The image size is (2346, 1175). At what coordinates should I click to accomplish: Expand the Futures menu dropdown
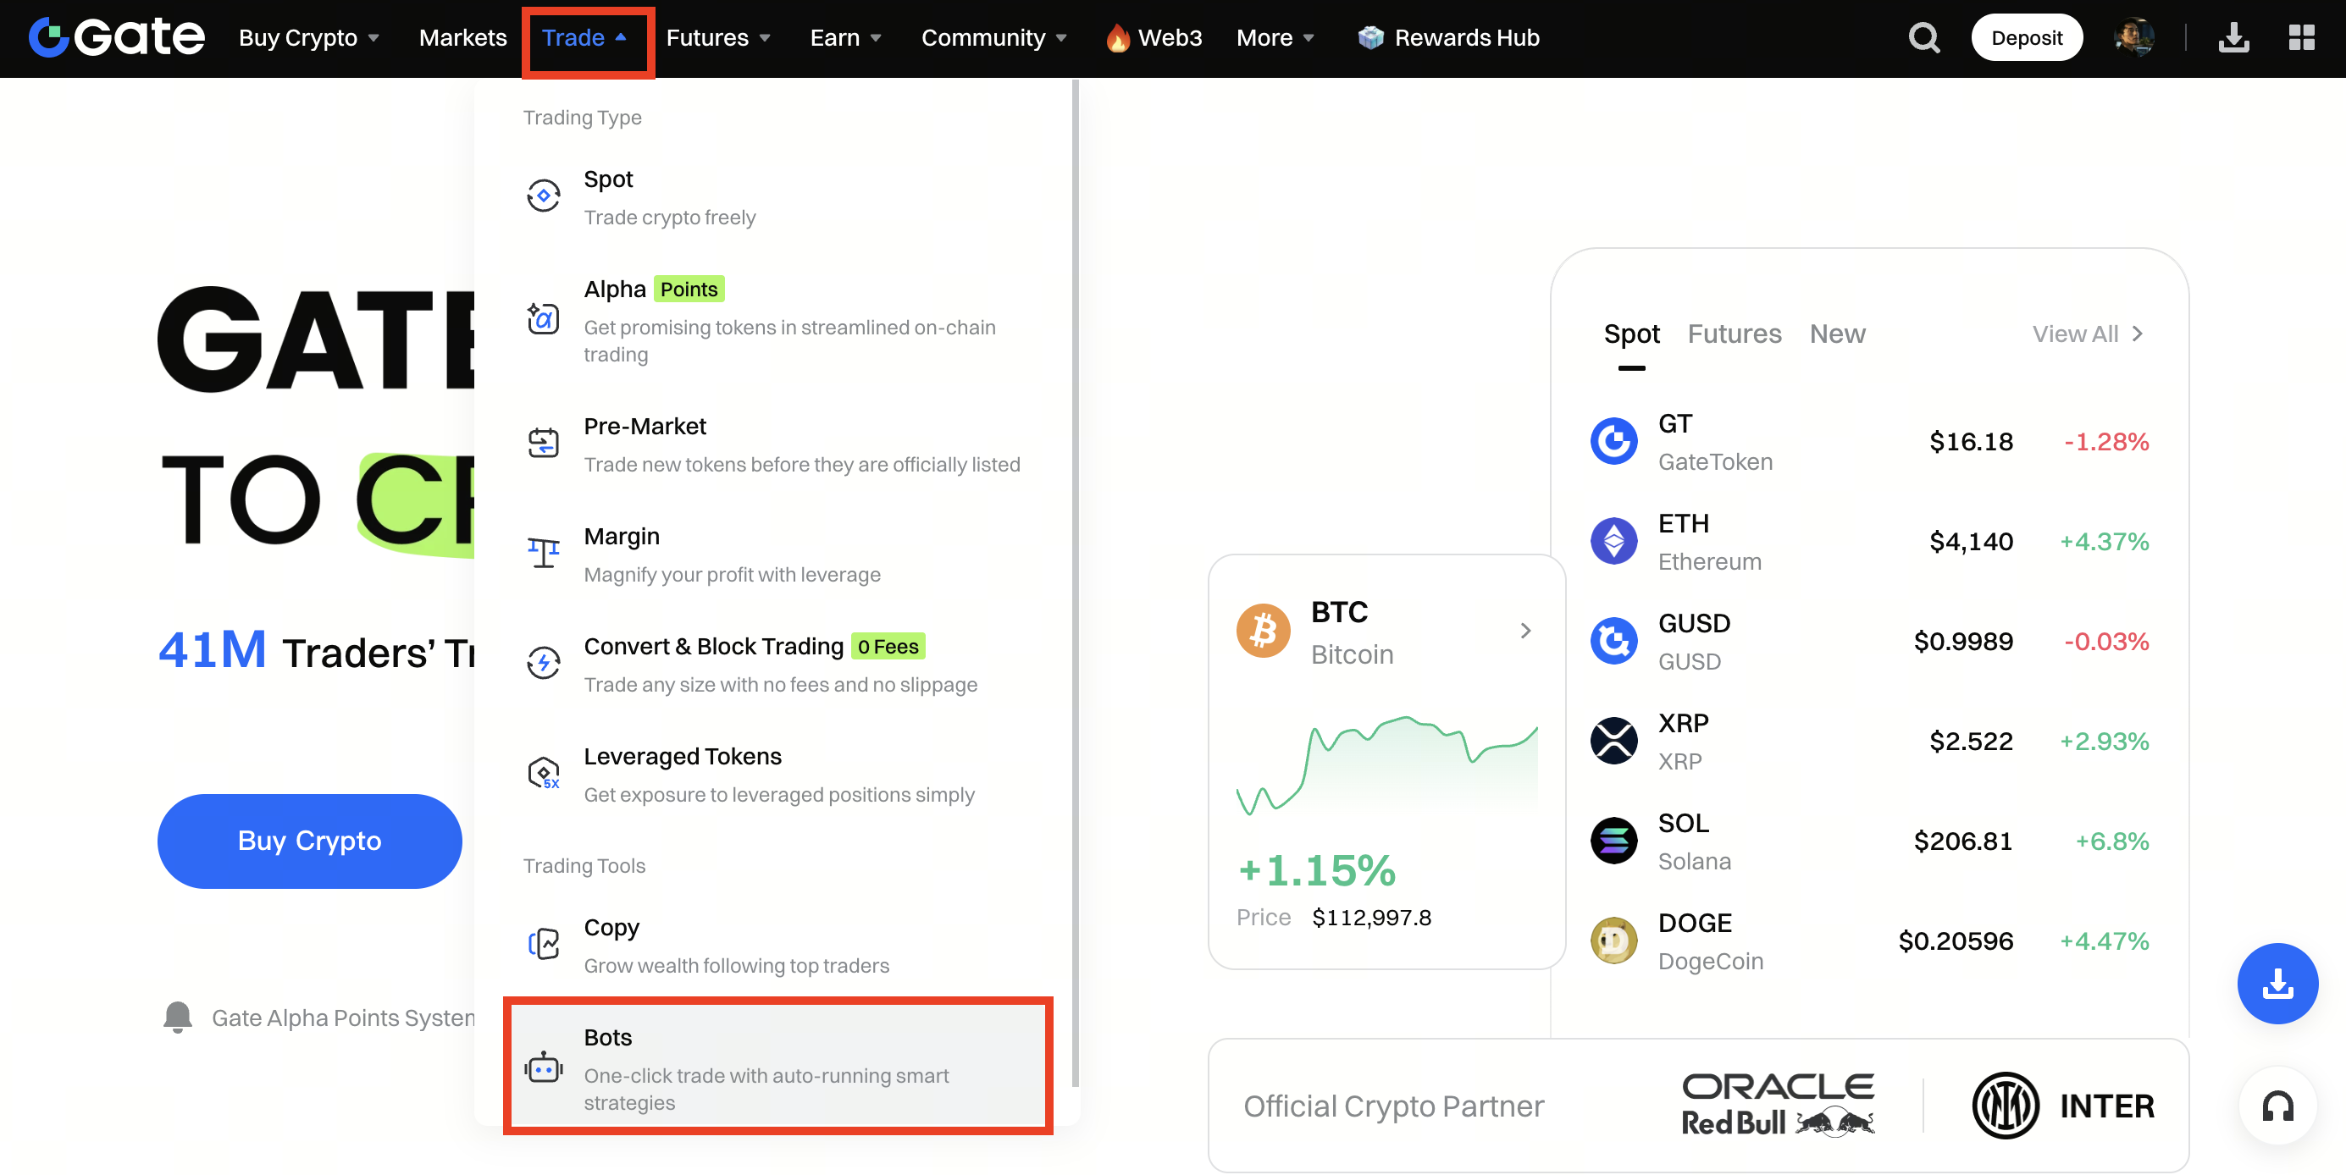click(x=718, y=38)
